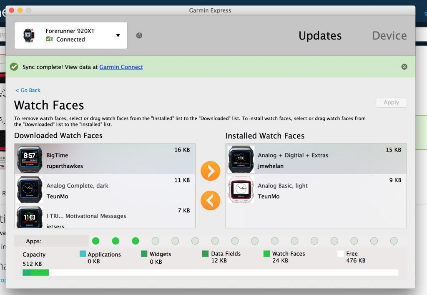The image size is (427, 295).
Task: Select the BigTime watch face thumbnail
Action: [30, 159]
